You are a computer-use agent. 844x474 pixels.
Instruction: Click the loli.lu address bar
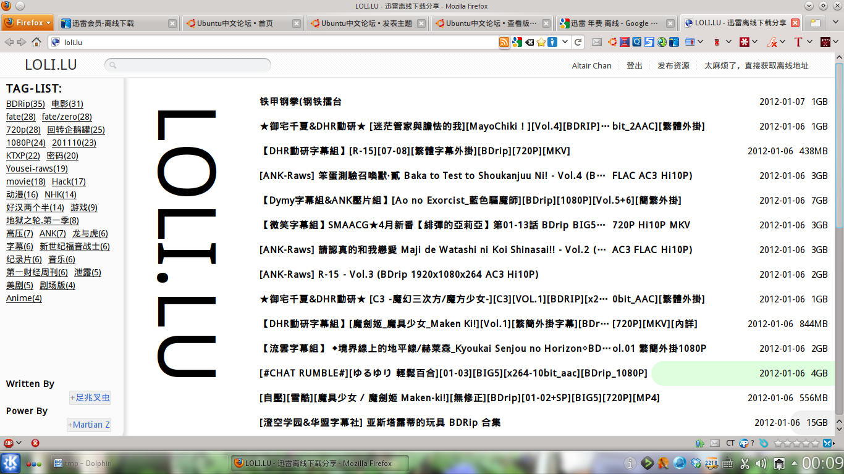tap(272, 42)
